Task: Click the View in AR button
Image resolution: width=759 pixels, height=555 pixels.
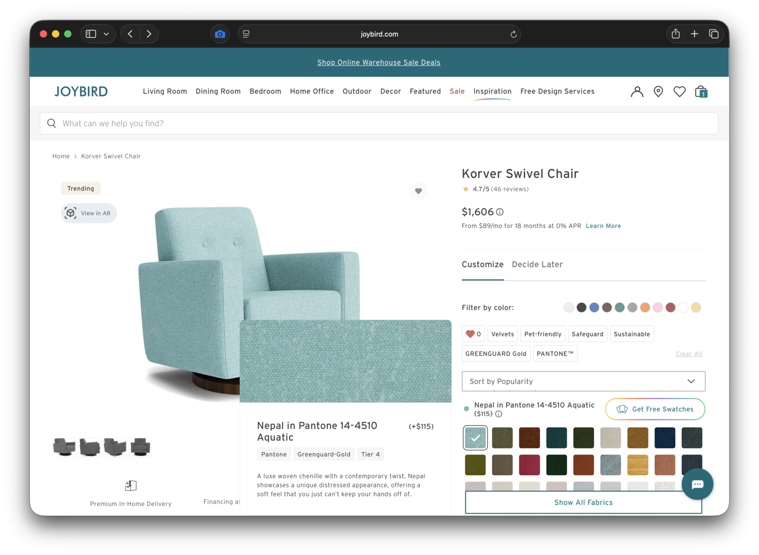Action: click(x=89, y=213)
